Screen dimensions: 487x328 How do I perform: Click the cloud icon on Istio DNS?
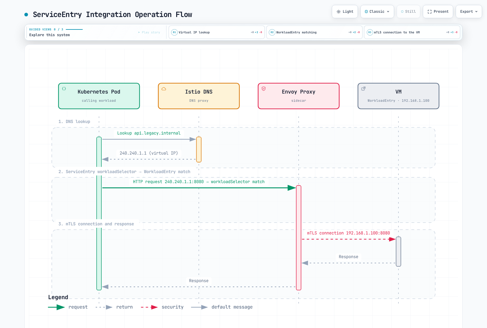(x=164, y=89)
